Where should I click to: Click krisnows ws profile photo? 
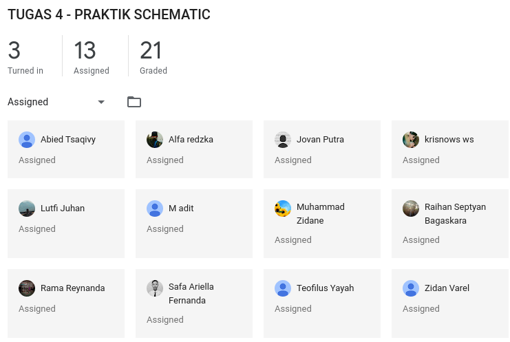pos(411,140)
